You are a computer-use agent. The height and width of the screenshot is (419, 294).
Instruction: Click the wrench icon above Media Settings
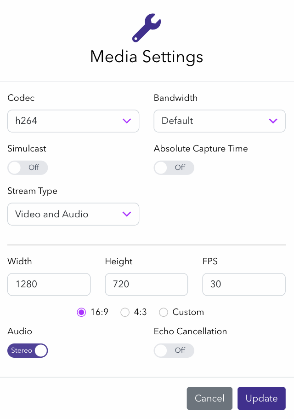tap(147, 28)
